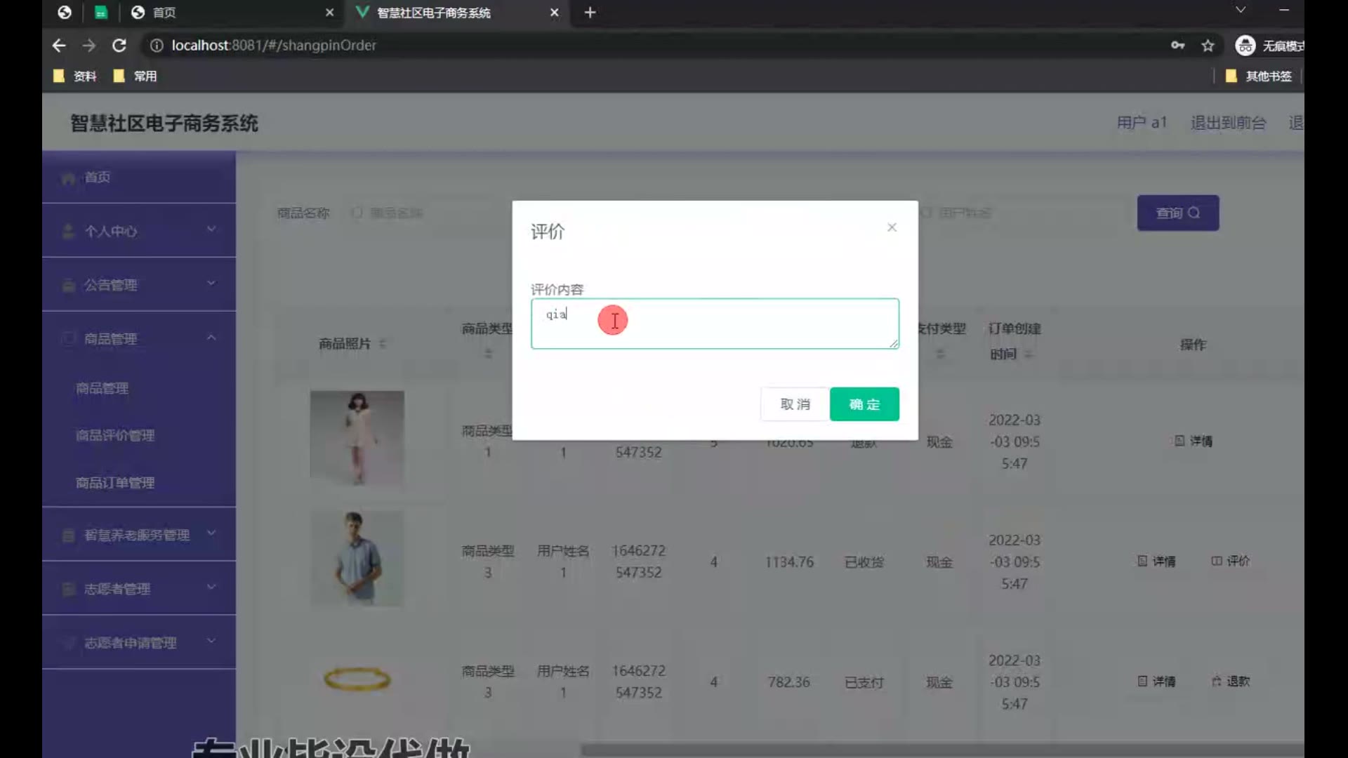Open the 商品管理 submenu item
Viewport: 1348px width, 758px height.
[103, 388]
